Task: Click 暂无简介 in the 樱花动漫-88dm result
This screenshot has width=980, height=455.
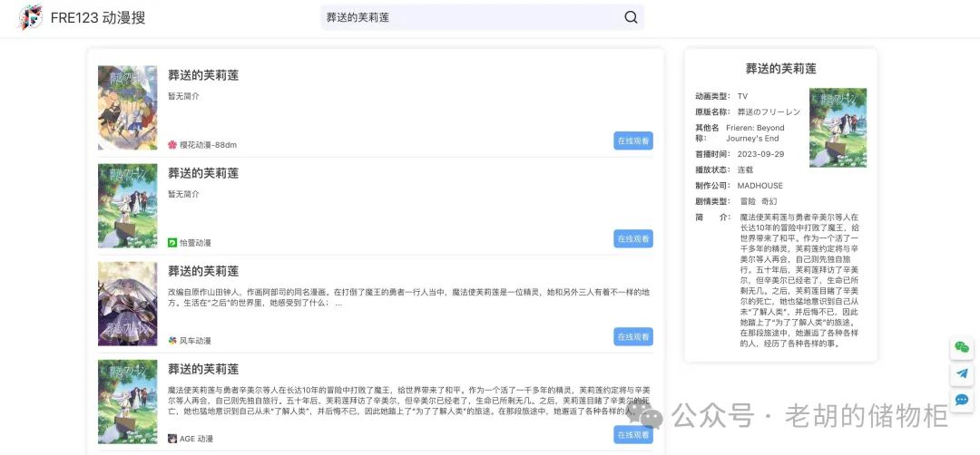Action: [x=183, y=96]
